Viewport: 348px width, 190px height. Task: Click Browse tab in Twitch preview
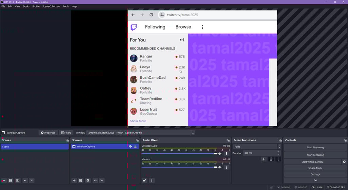(183, 27)
